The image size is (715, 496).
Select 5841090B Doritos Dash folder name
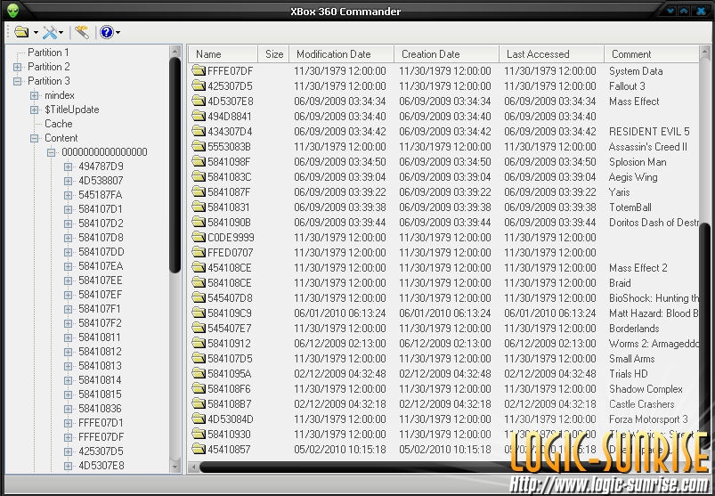(229, 223)
